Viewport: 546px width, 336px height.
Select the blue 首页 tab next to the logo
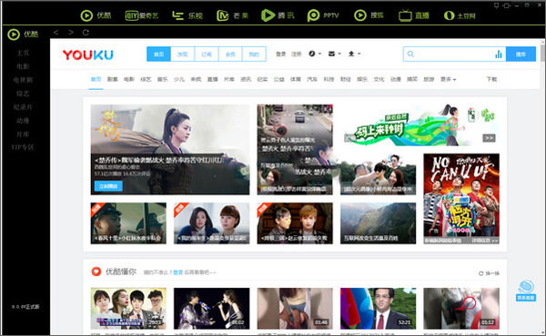click(x=158, y=54)
